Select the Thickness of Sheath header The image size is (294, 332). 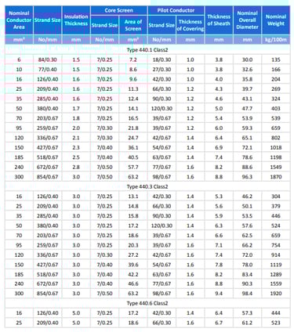(x=219, y=20)
